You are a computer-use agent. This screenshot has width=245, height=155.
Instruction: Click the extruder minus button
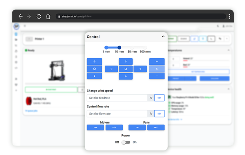pyautogui.click(x=157, y=76)
